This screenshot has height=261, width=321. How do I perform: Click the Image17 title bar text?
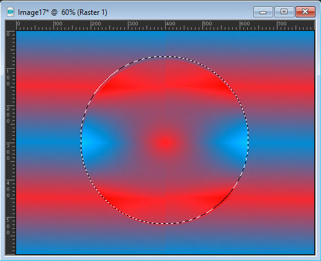[x=63, y=12]
